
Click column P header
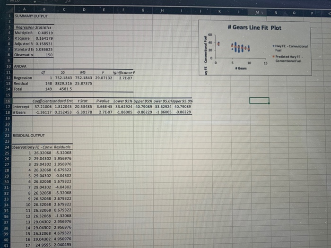pyautogui.click(x=312, y=13)
